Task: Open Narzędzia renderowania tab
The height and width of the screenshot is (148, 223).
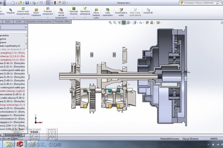Action: point(38,21)
